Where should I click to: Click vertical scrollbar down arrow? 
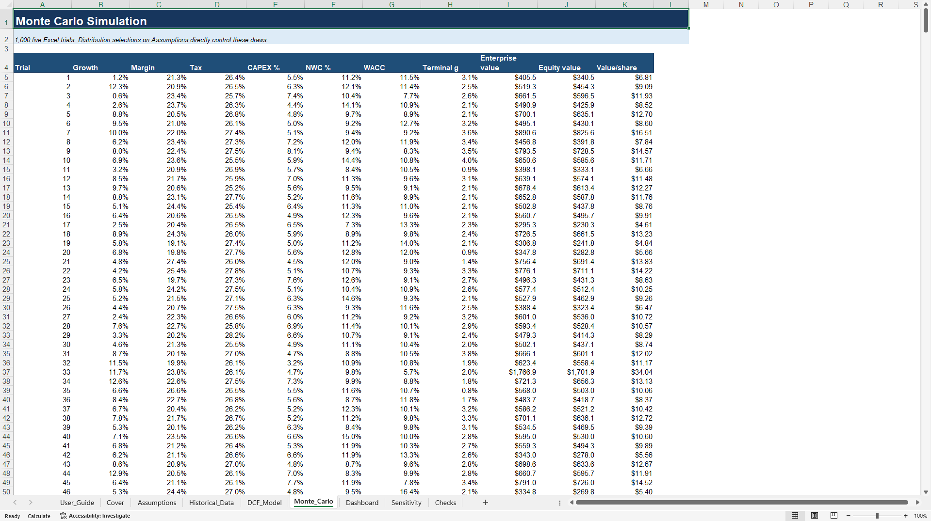[926, 492]
